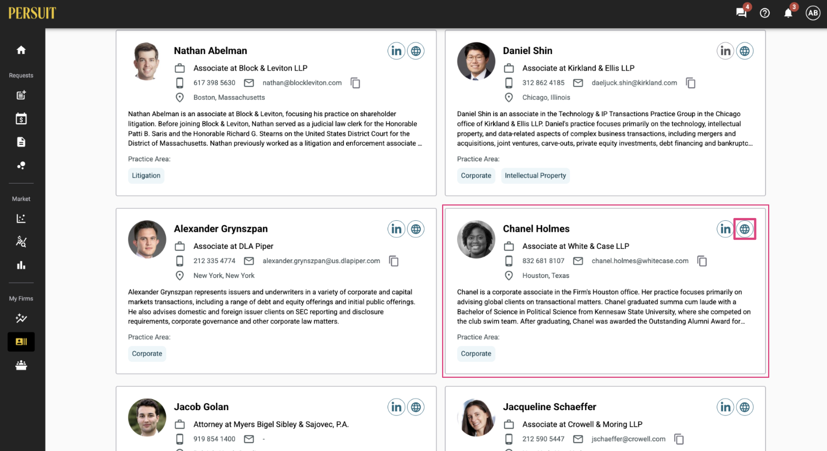This screenshot has height=451, width=827.
Task: Click Chanel Holmes's email address
Action: coord(640,261)
